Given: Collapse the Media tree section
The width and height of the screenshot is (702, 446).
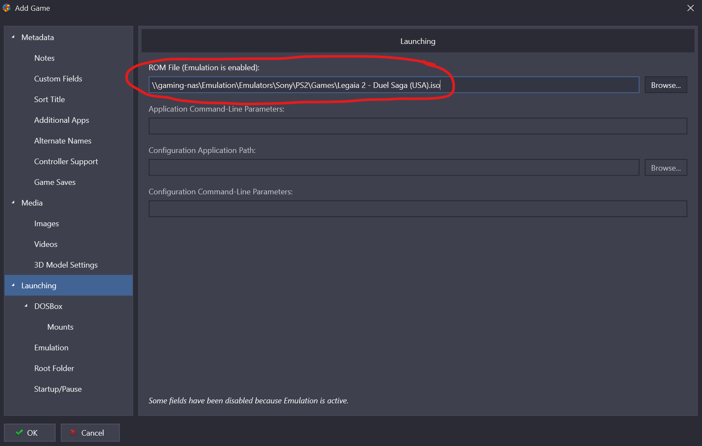Looking at the screenshot, I should point(13,203).
